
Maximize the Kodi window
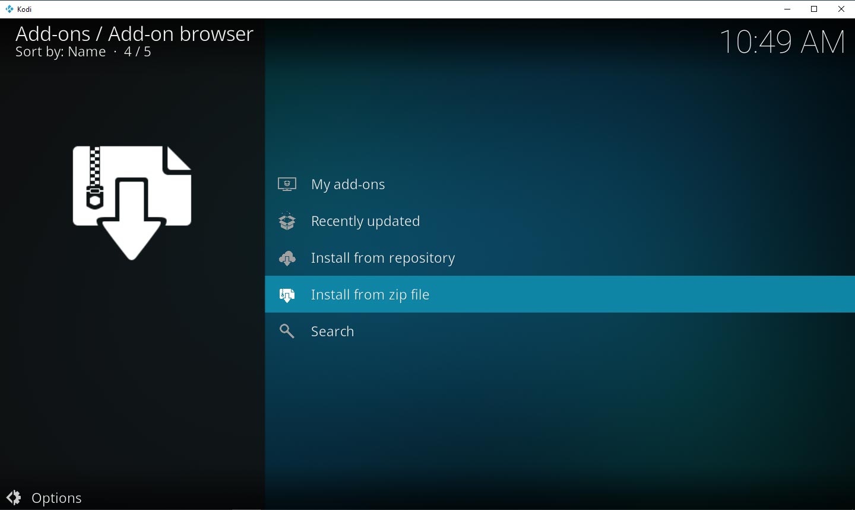coord(814,9)
